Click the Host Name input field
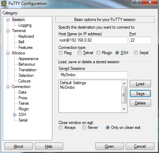Viewport: 159px width, 153px height. (93, 40)
